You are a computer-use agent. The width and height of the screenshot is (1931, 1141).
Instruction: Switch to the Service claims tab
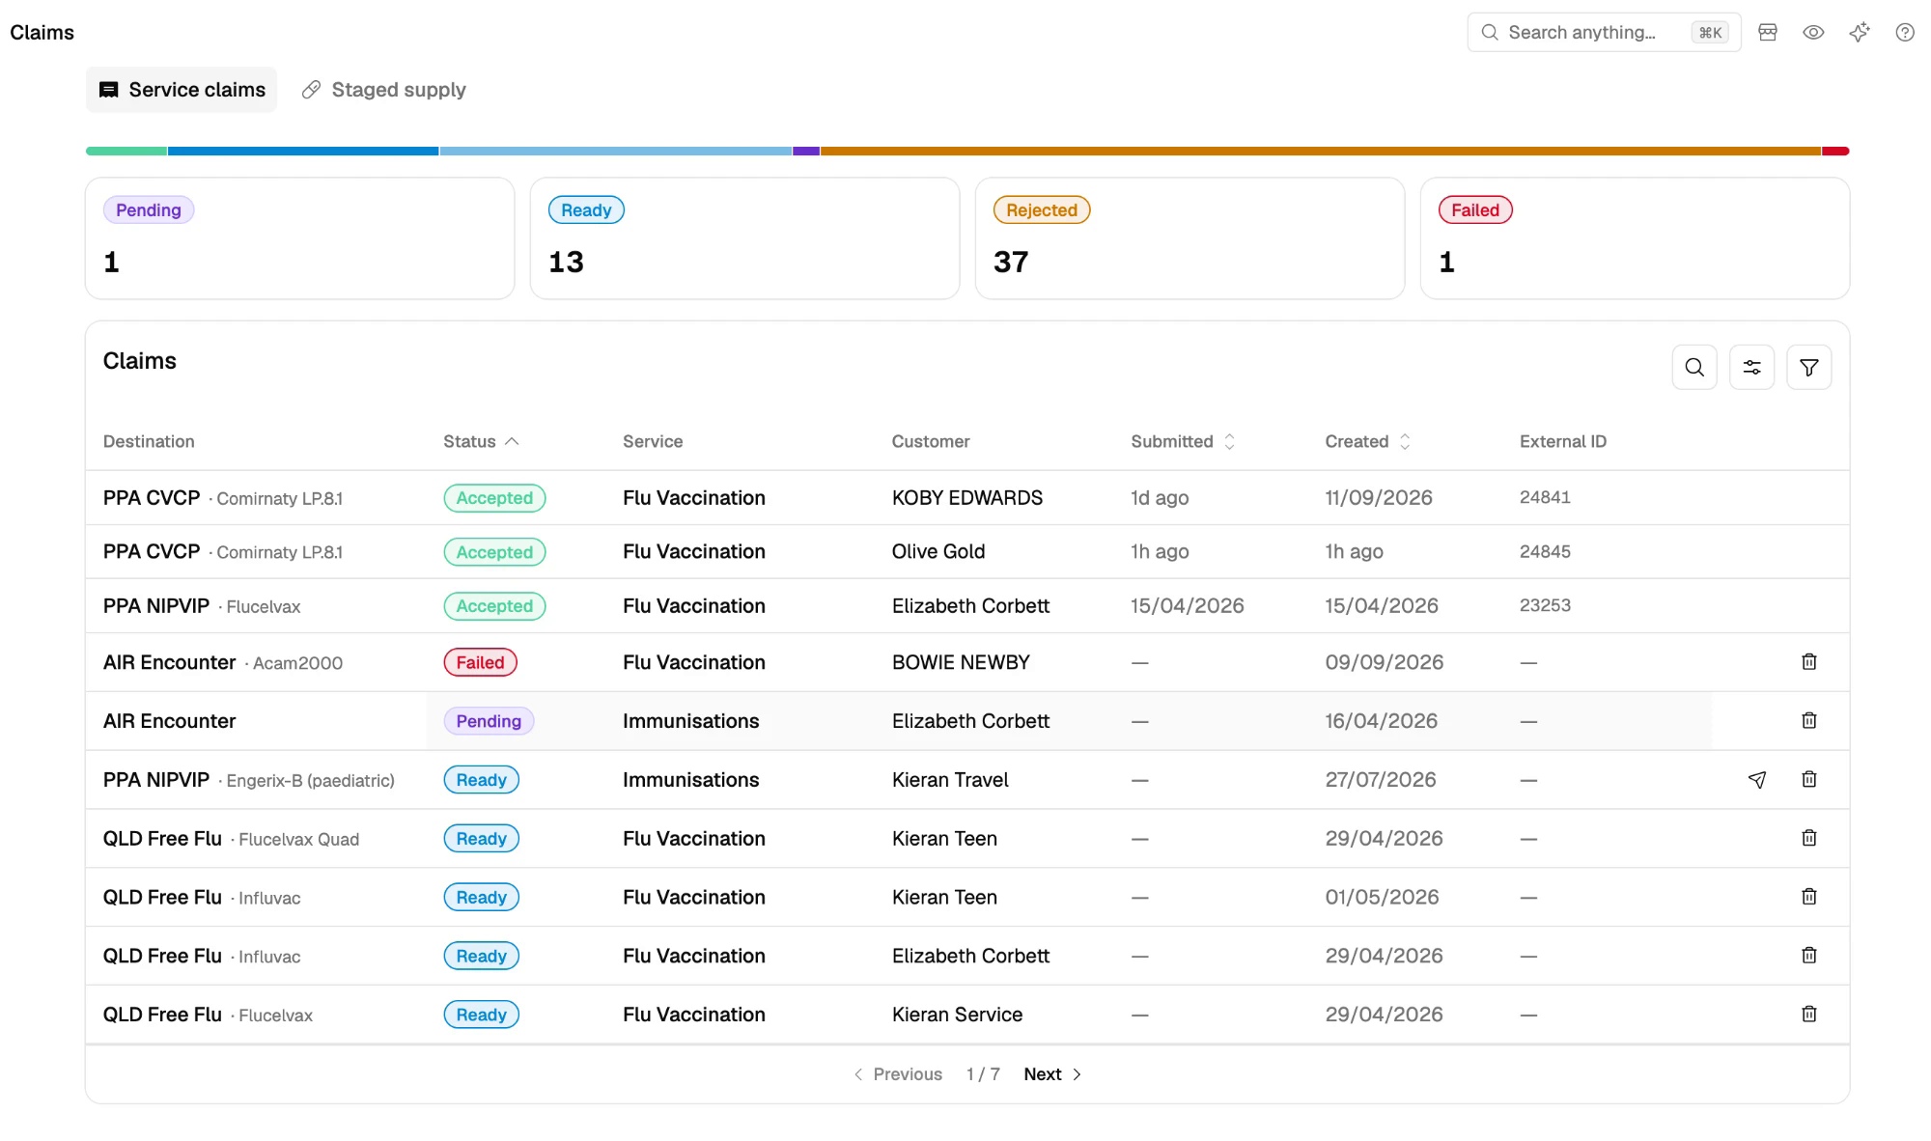coord(182,90)
